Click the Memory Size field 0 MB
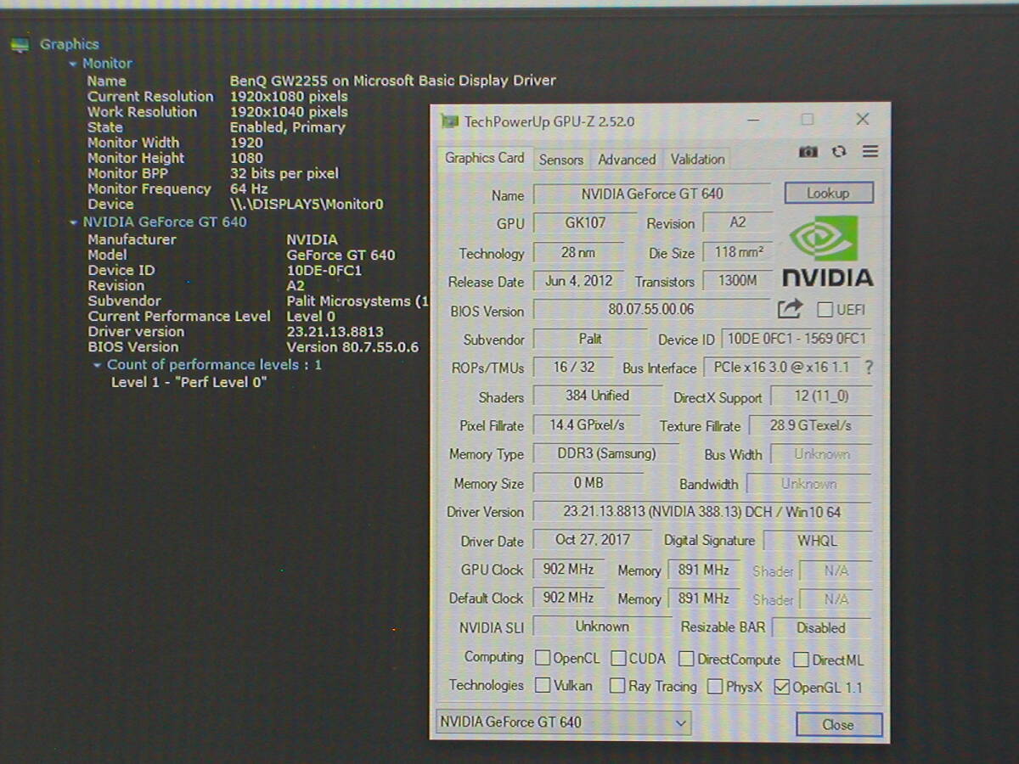 click(588, 483)
